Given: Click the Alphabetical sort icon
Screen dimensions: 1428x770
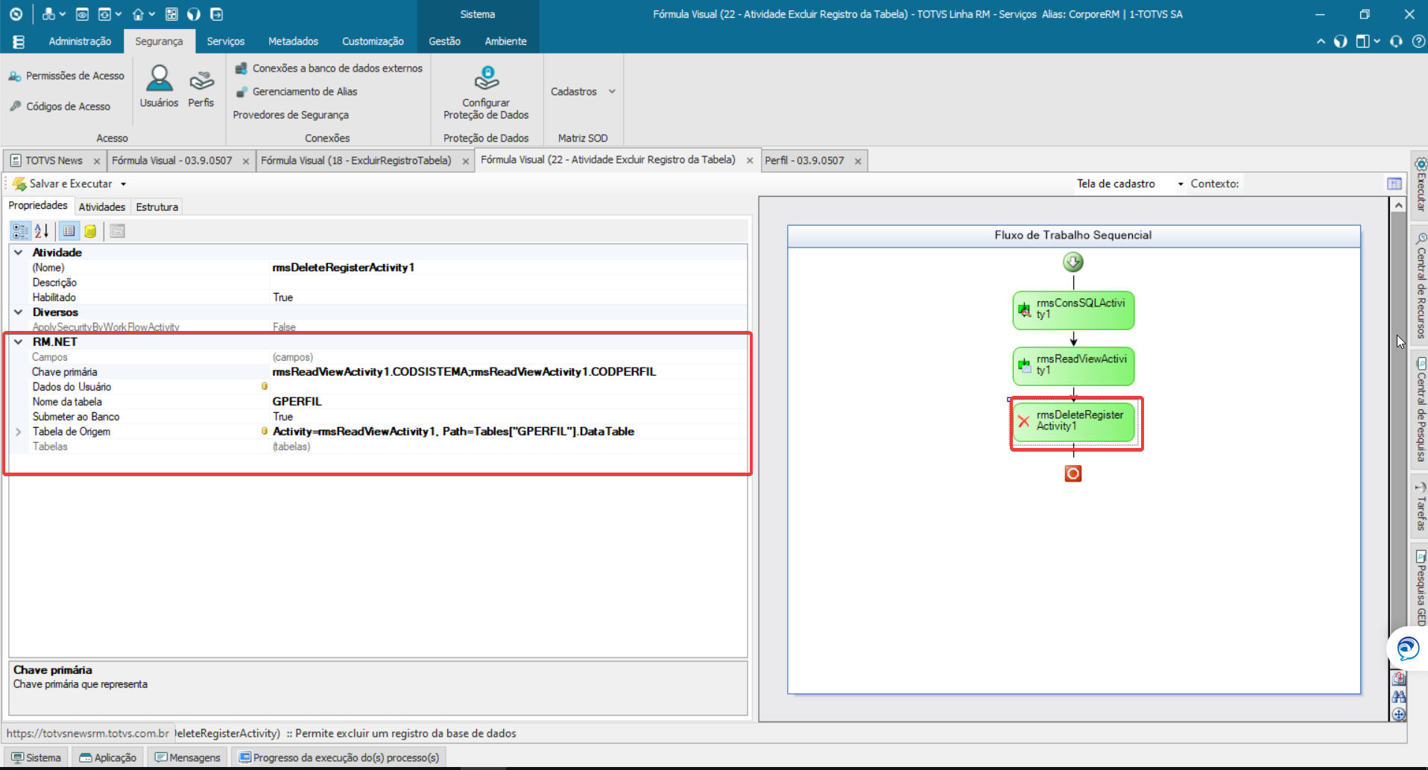Looking at the screenshot, I should [42, 231].
